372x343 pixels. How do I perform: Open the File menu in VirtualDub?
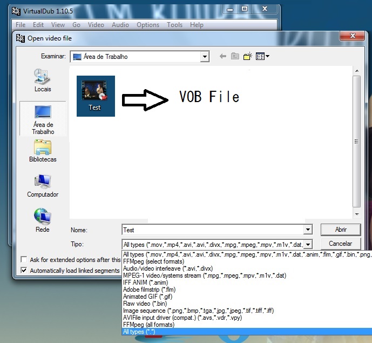[x=21, y=25]
